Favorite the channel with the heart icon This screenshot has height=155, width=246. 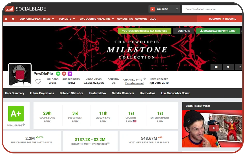[x=38, y=81]
